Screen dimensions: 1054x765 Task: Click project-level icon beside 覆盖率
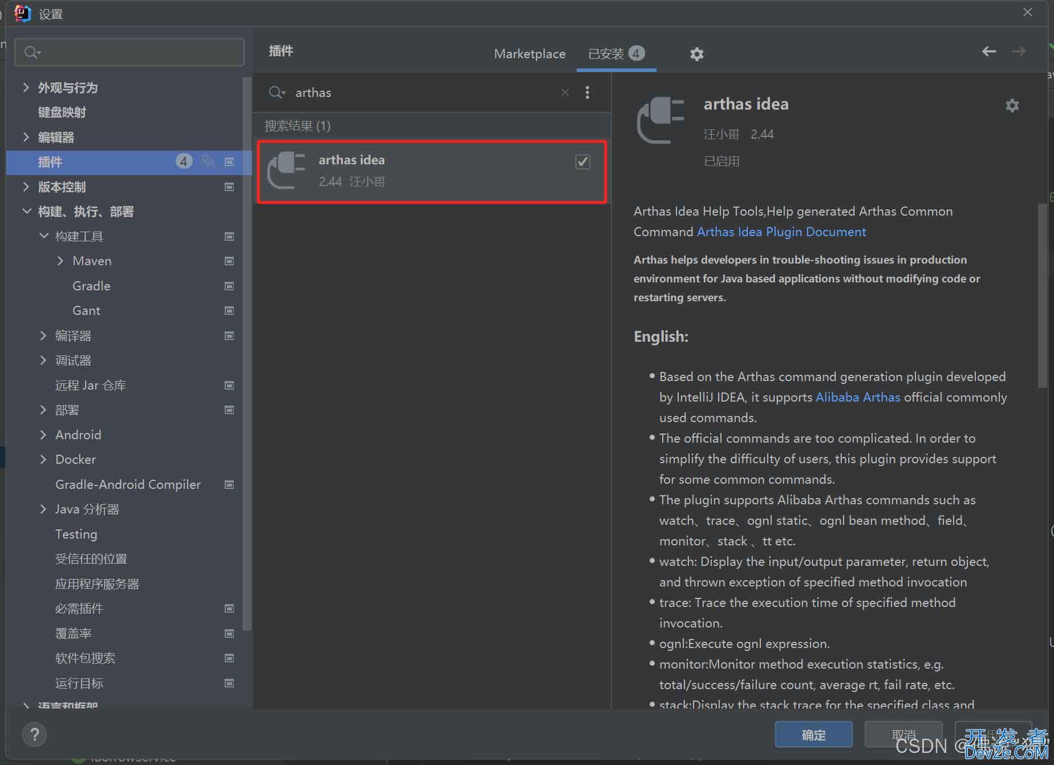(229, 634)
